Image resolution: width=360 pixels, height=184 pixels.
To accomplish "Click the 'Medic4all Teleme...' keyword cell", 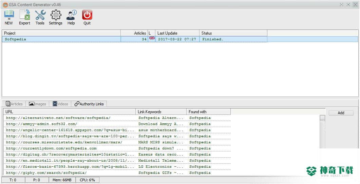I will (161, 161).
